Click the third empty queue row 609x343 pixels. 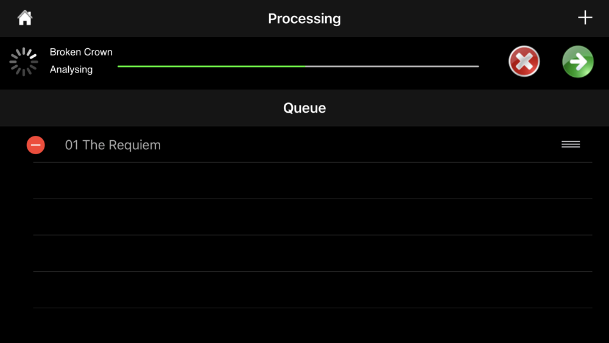pyautogui.click(x=312, y=253)
